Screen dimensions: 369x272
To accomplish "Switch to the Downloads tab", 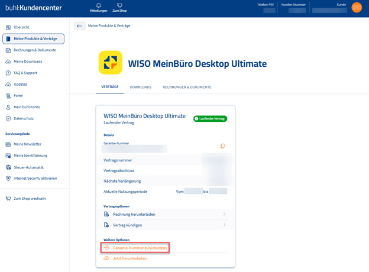I will point(141,87).
